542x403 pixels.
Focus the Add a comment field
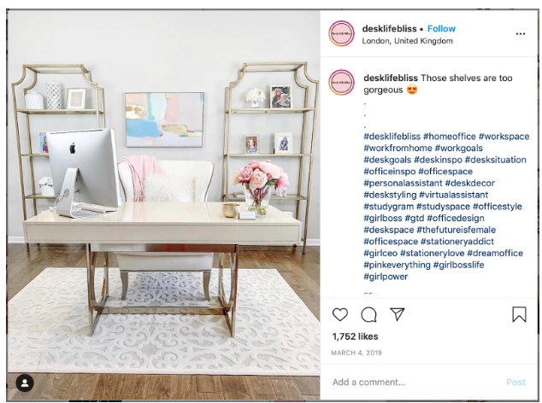coord(415,382)
